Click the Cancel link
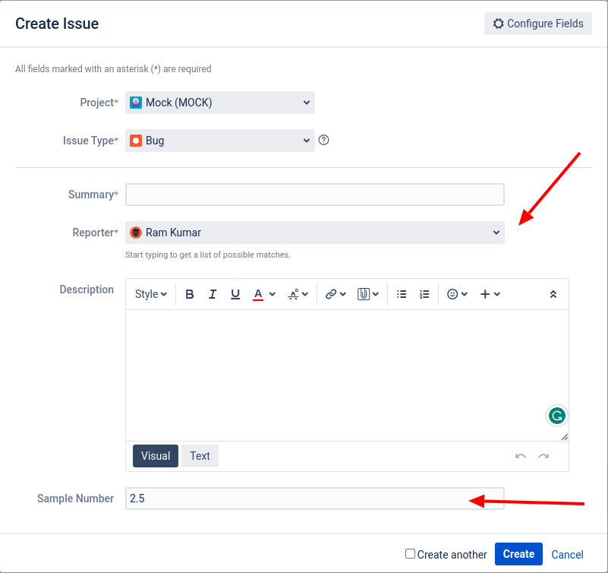Viewport: 608px width, 573px height. [x=567, y=554]
